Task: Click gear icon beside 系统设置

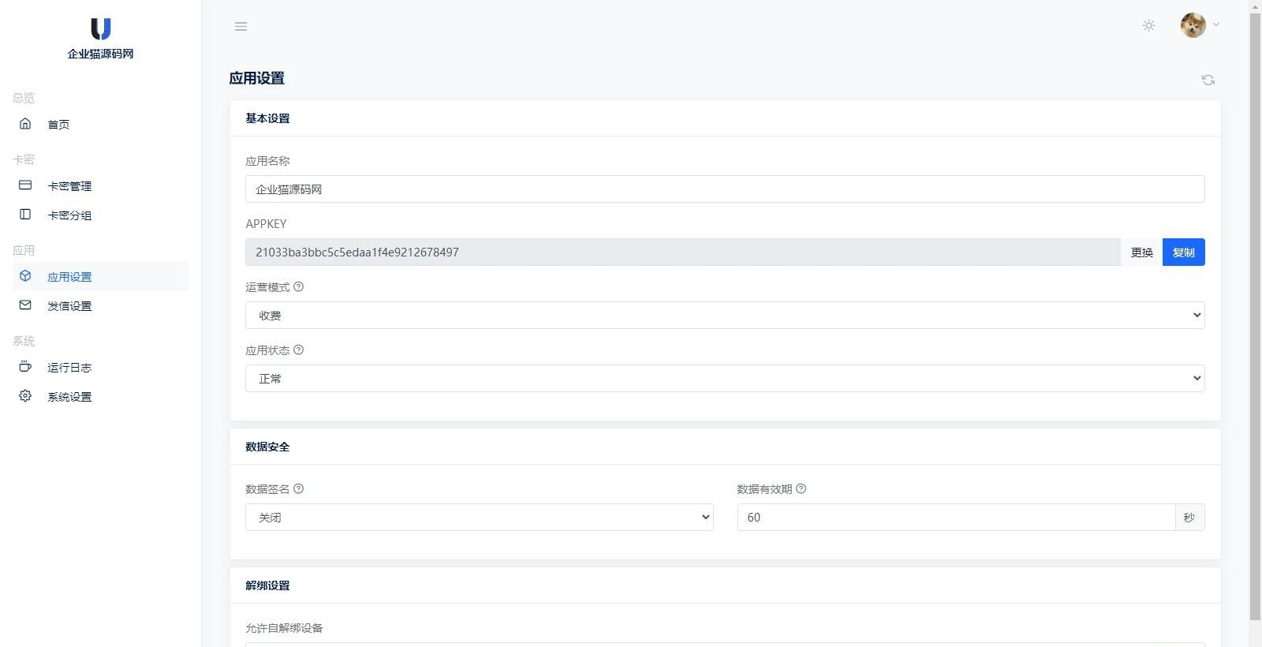Action: [25, 396]
